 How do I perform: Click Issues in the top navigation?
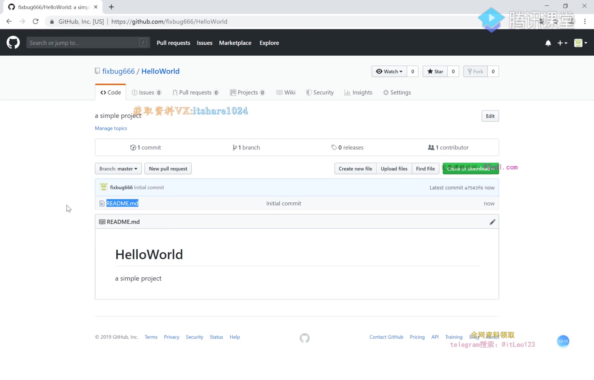coord(205,43)
